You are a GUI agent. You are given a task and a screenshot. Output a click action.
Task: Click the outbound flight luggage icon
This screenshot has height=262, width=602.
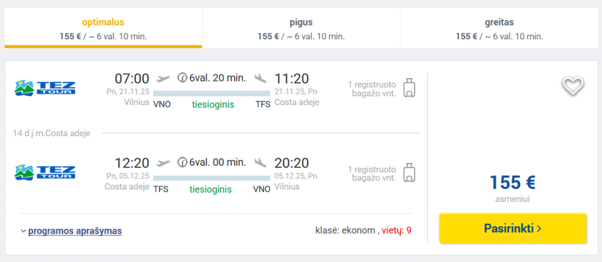coord(409,88)
